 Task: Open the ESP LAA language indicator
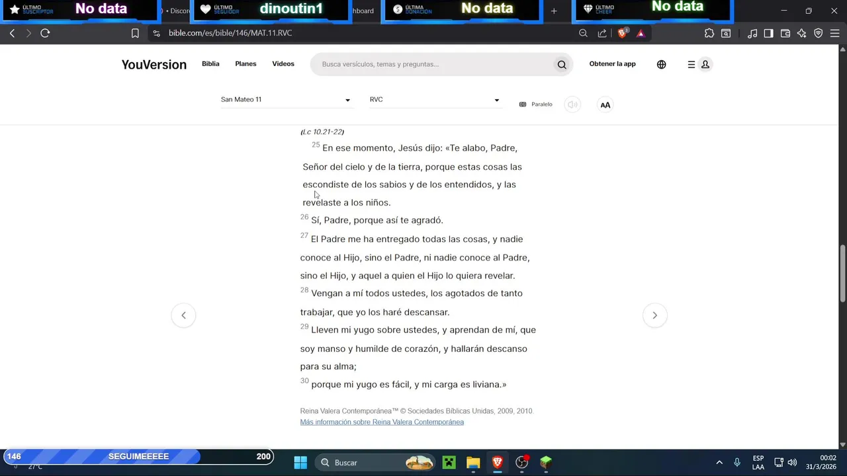coord(758,462)
